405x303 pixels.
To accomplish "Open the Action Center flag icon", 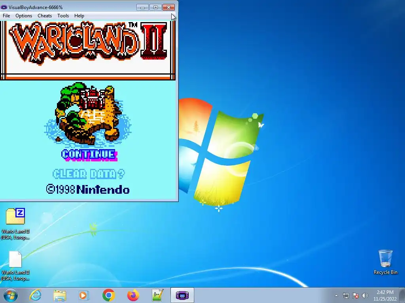I will [x=356, y=296].
